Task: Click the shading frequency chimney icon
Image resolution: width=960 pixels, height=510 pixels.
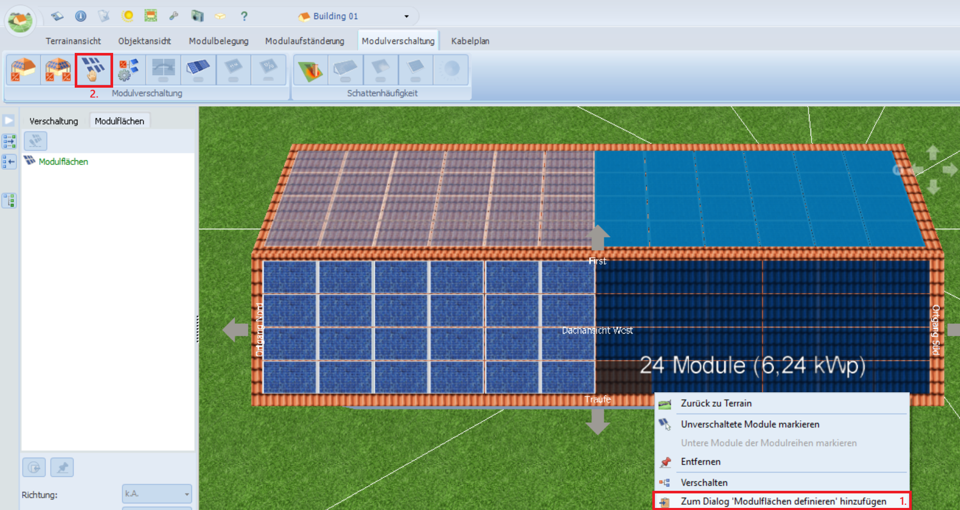Action: click(x=310, y=70)
